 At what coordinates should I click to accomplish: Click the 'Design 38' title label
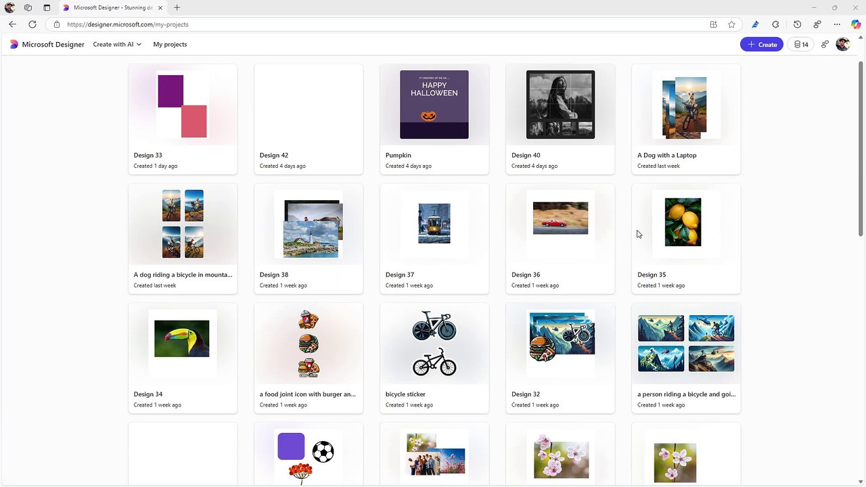(274, 275)
